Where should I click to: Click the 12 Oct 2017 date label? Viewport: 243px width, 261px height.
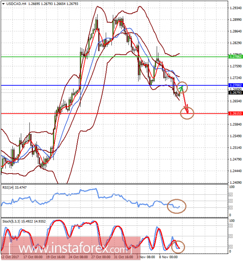click(10, 257)
